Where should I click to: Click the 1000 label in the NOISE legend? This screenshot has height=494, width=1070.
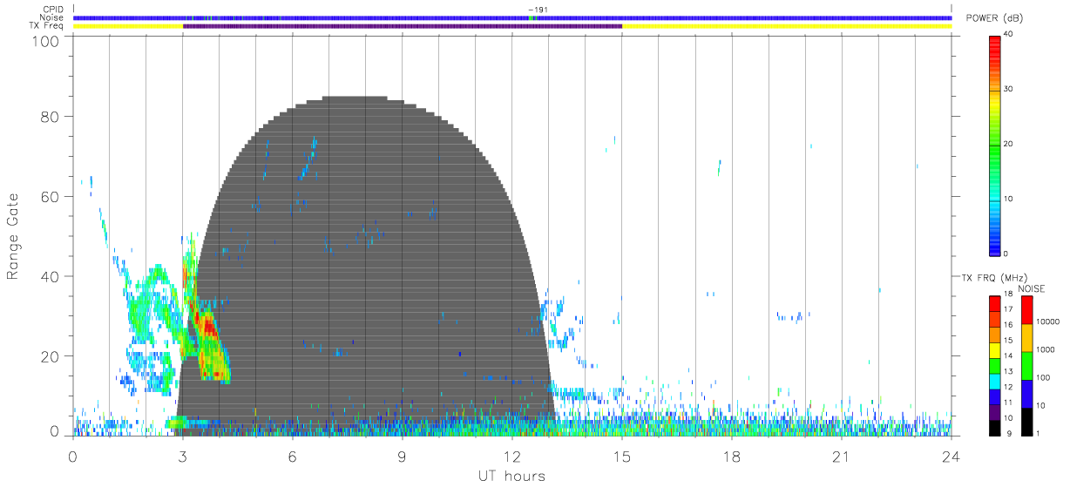click(x=1046, y=350)
